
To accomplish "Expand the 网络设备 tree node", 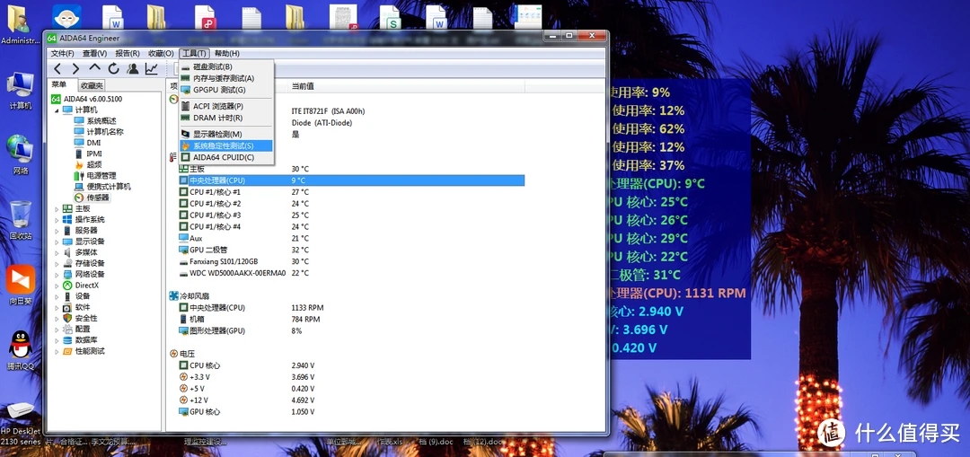I will (57, 275).
